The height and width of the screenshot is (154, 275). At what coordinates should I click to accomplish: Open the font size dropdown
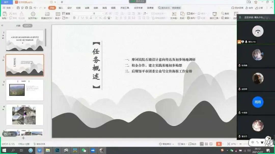tap(103, 13)
